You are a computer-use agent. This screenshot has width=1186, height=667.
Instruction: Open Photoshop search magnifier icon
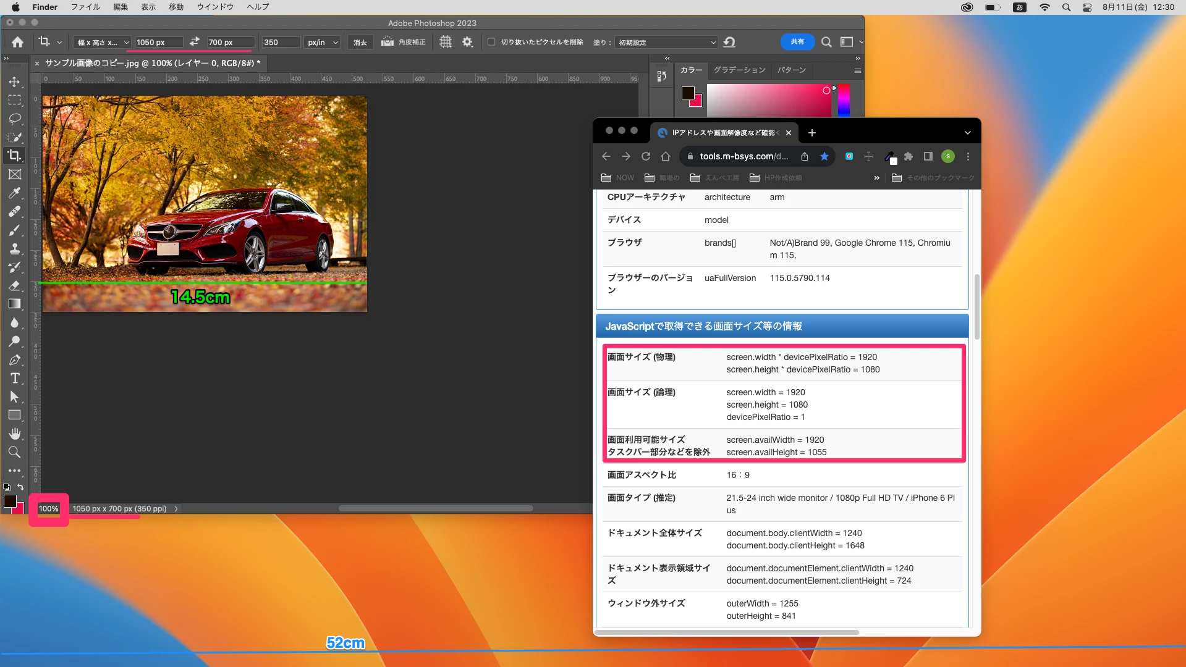point(826,42)
